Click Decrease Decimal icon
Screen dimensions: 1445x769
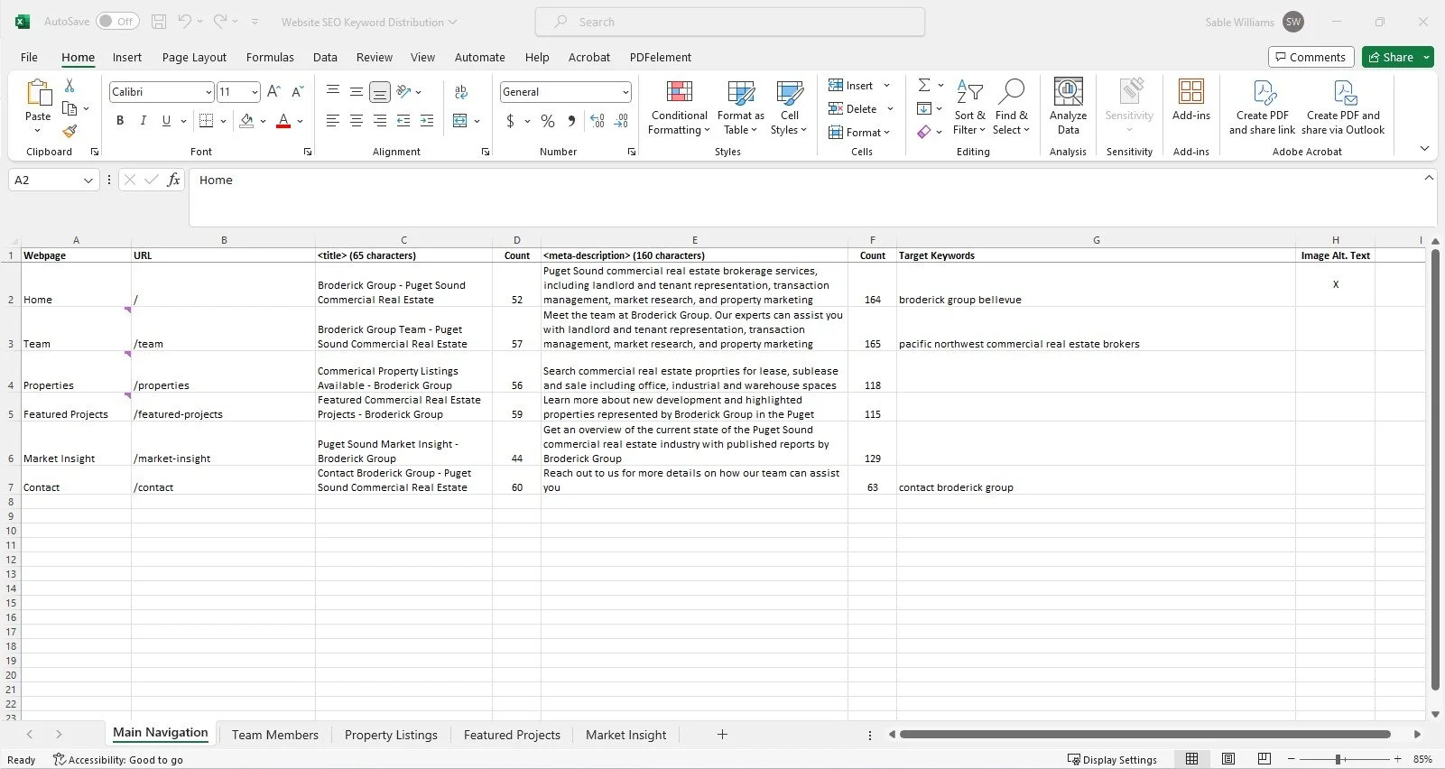pyautogui.click(x=621, y=120)
